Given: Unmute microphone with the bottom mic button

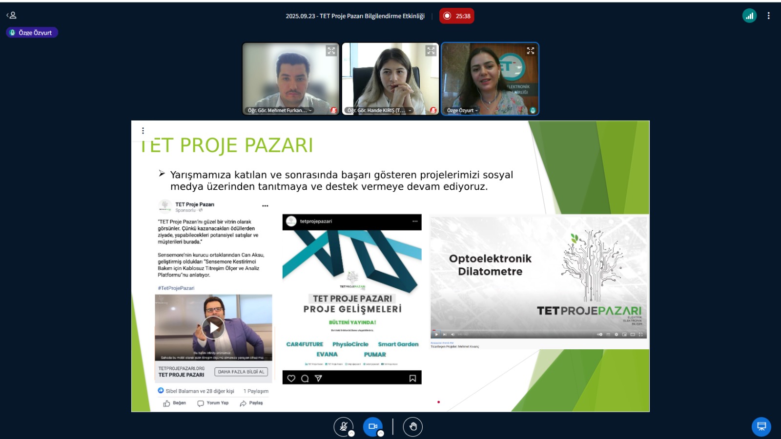Looking at the screenshot, I should coord(343,427).
